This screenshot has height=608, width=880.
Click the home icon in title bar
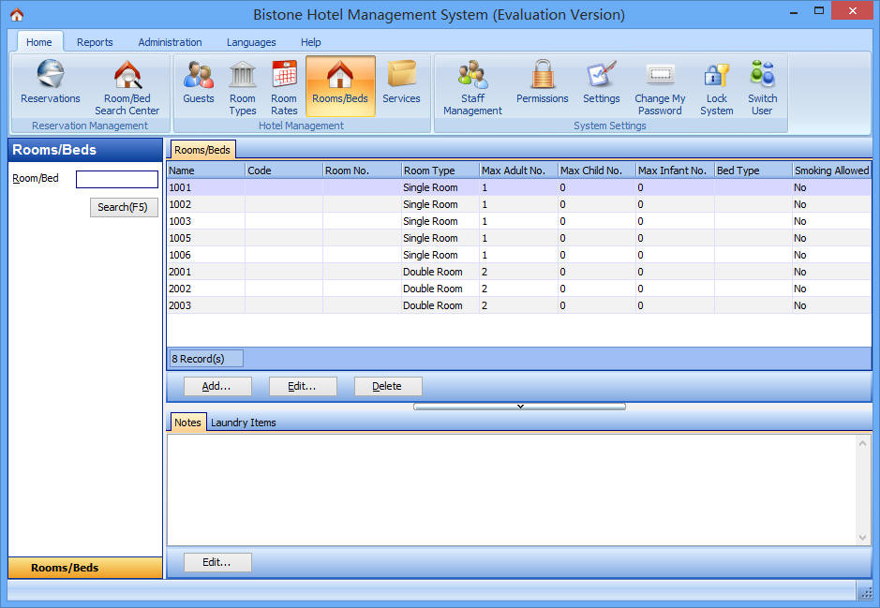pyautogui.click(x=17, y=15)
